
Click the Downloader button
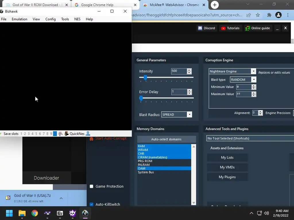pyautogui.click(x=47, y=178)
